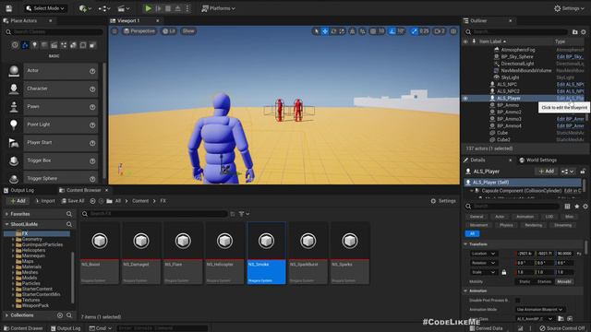Screen dimensions: 591x332
Task: Open the add content globe icon dropdown
Action: (x=85, y=8)
